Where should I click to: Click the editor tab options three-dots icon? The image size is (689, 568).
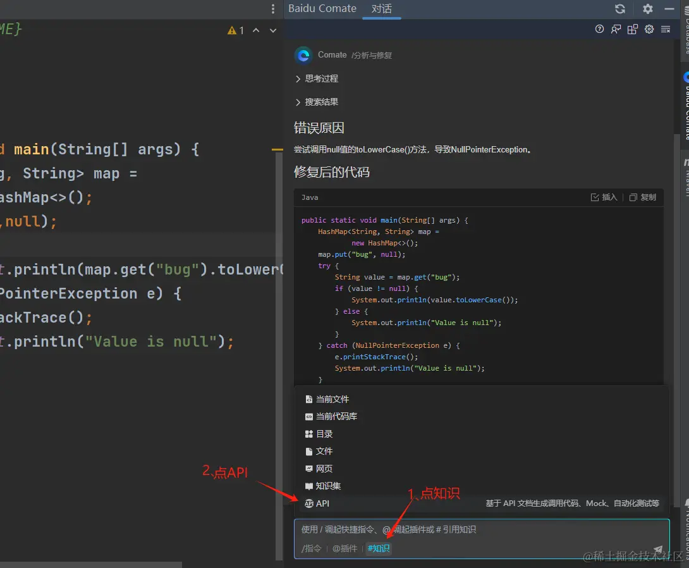click(x=273, y=9)
